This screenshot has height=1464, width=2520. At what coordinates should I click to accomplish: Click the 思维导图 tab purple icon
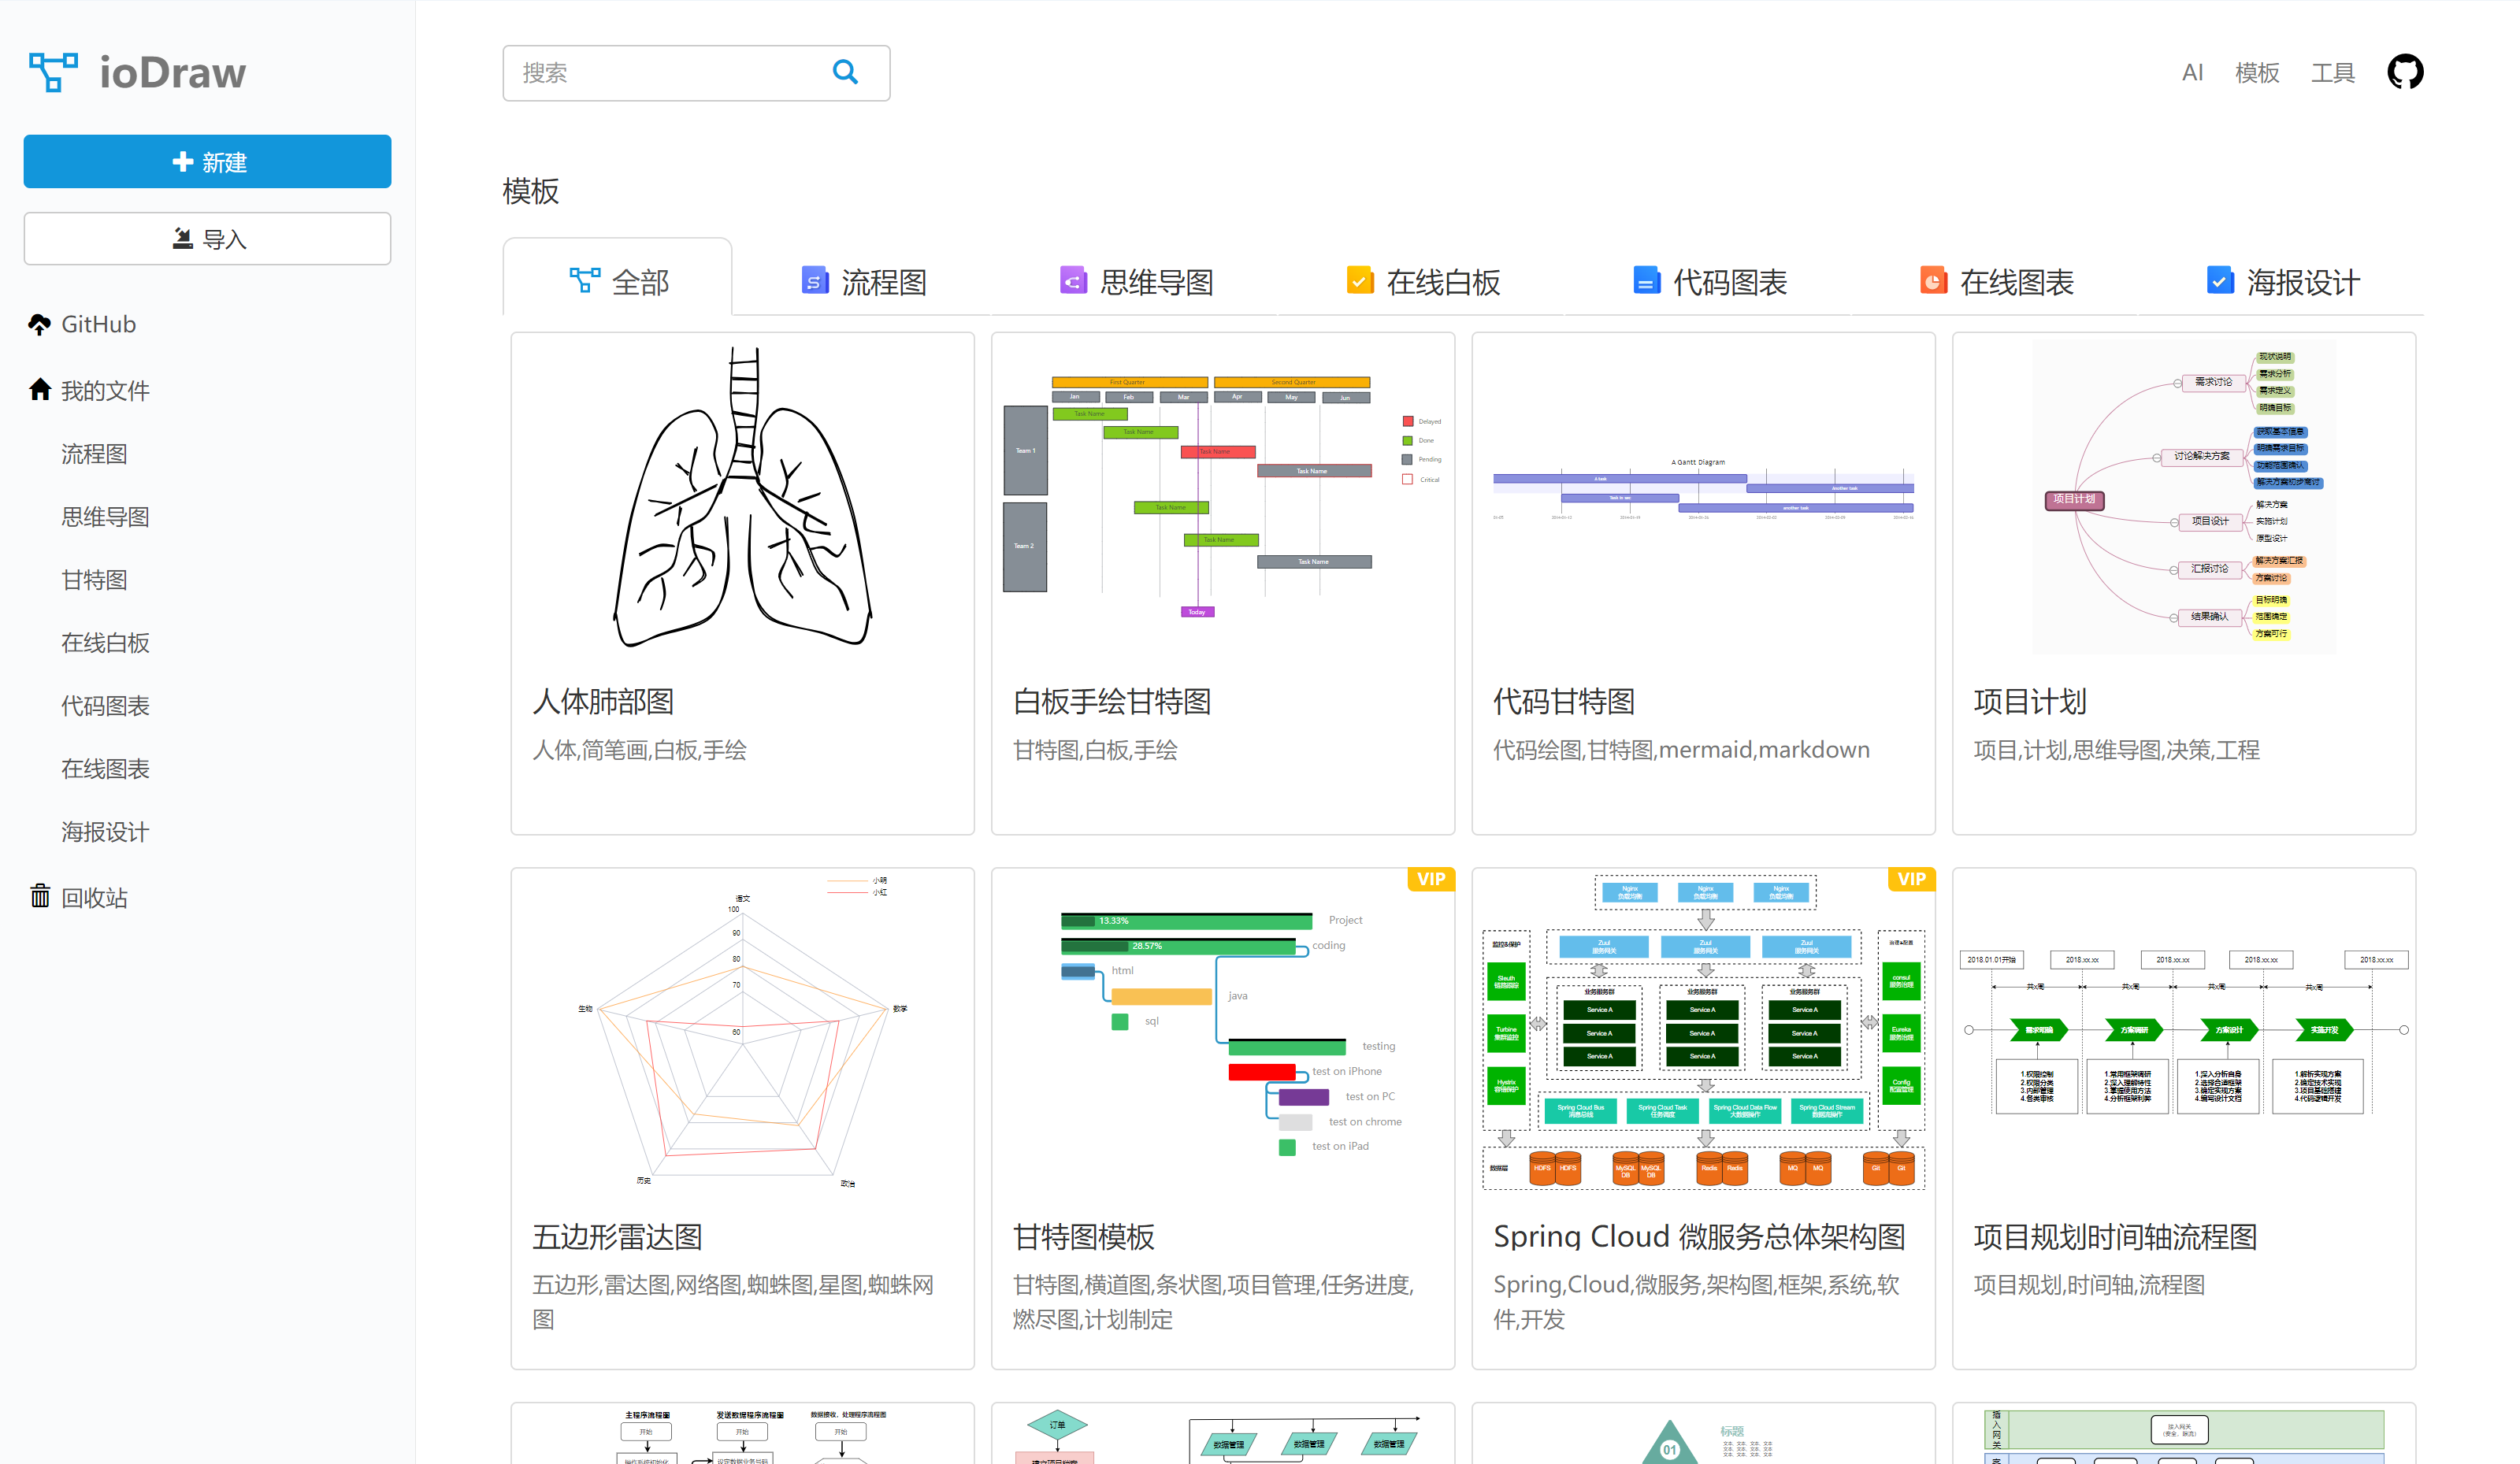(x=1072, y=281)
